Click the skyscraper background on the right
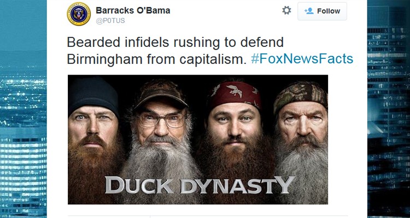410x218 pixels. (x=389, y=109)
